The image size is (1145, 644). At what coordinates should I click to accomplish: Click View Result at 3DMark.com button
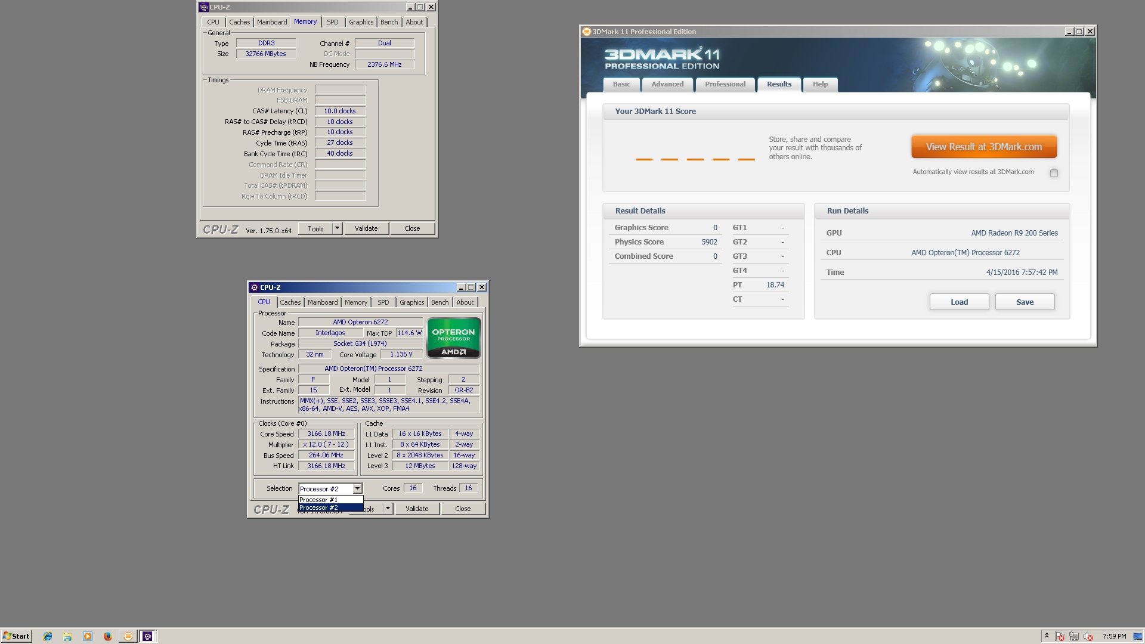pyautogui.click(x=984, y=147)
